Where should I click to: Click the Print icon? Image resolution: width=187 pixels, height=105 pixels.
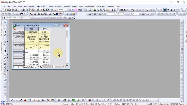[70, 10]
